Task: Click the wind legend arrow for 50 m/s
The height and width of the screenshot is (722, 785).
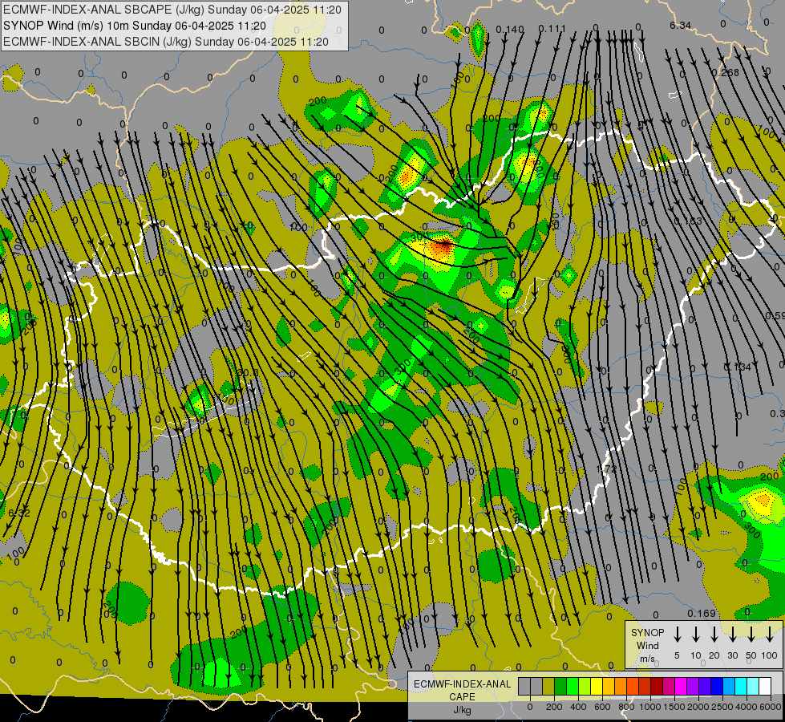Action: pos(751,634)
